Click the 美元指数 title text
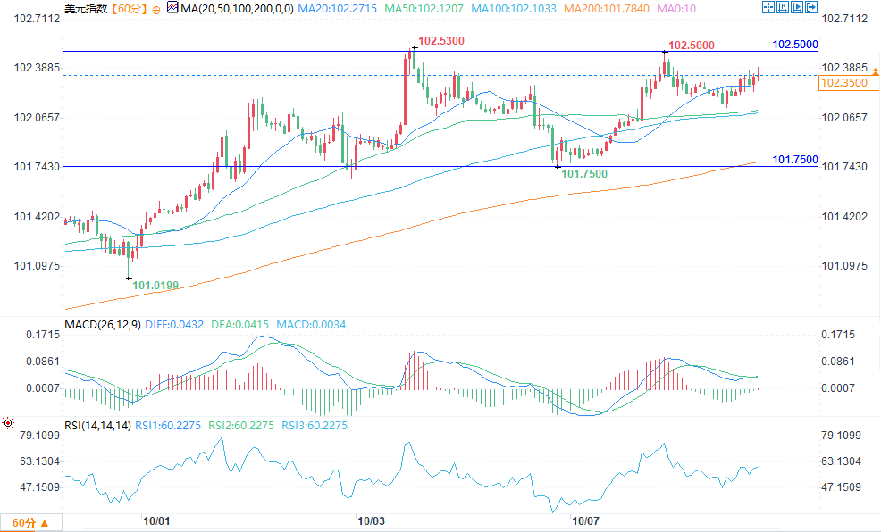Viewport: 881px width, 532px height. coord(86,8)
